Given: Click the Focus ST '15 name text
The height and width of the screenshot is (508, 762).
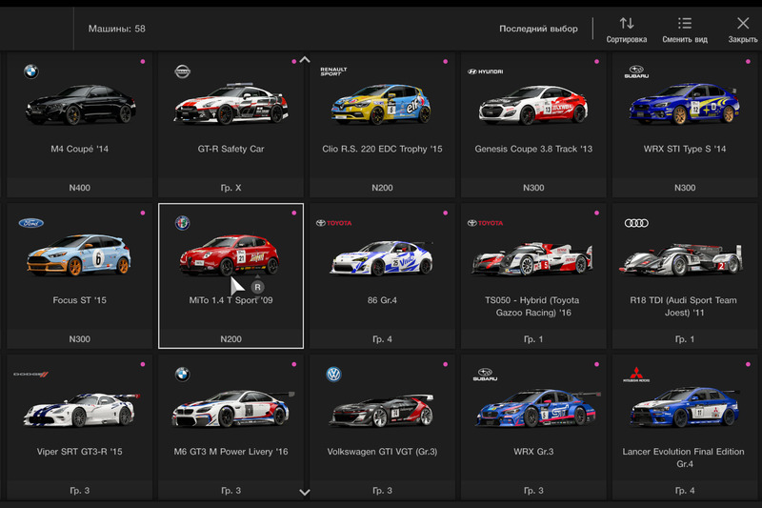Looking at the screenshot, I should (80, 300).
